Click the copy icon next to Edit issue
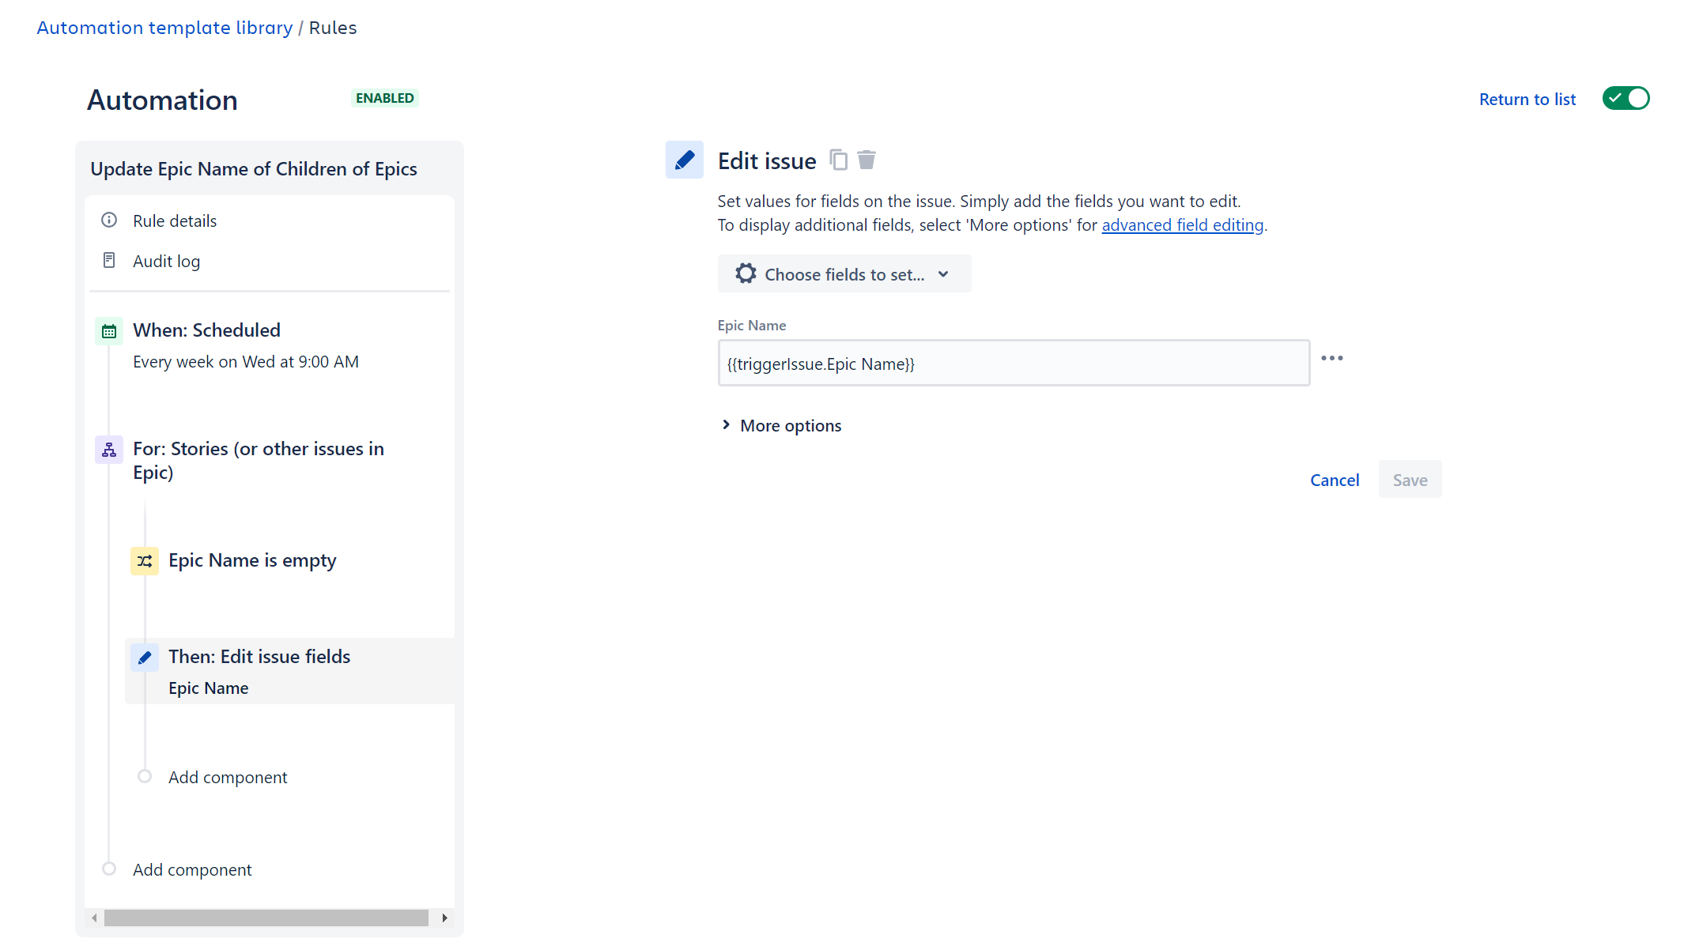This screenshot has height=946, width=1684. [x=839, y=160]
